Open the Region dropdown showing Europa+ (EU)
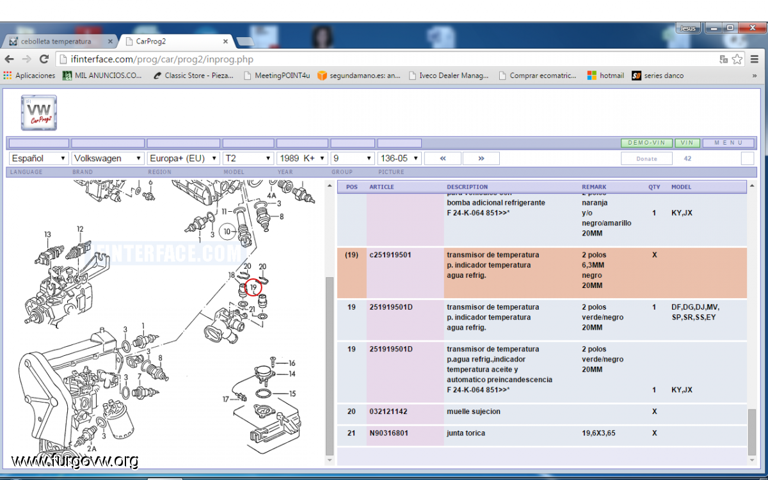This screenshot has width=768, height=480. click(x=183, y=158)
